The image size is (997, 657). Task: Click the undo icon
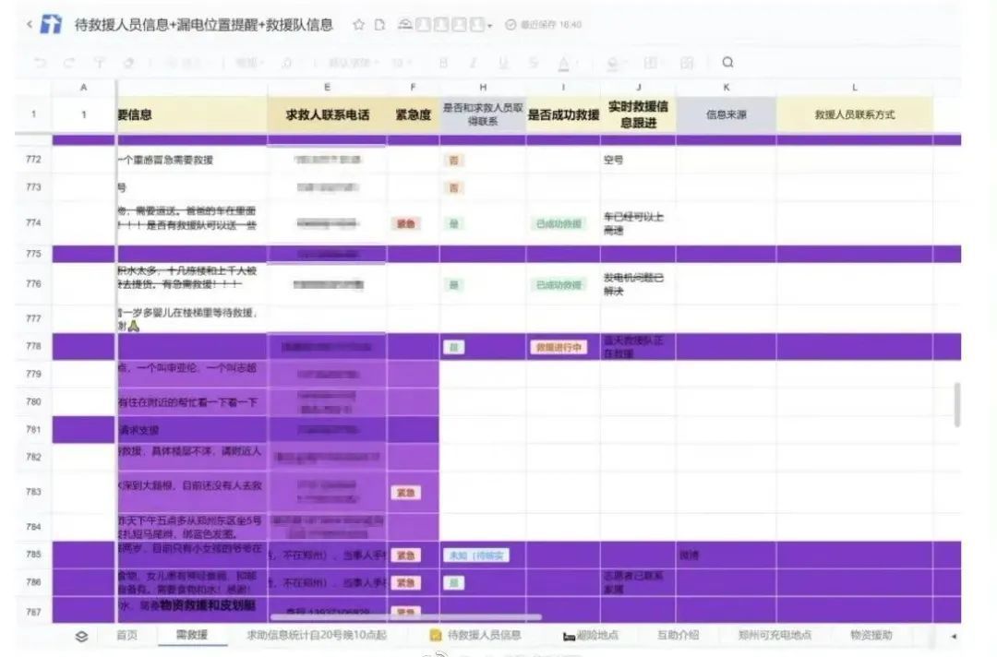pos(39,63)
